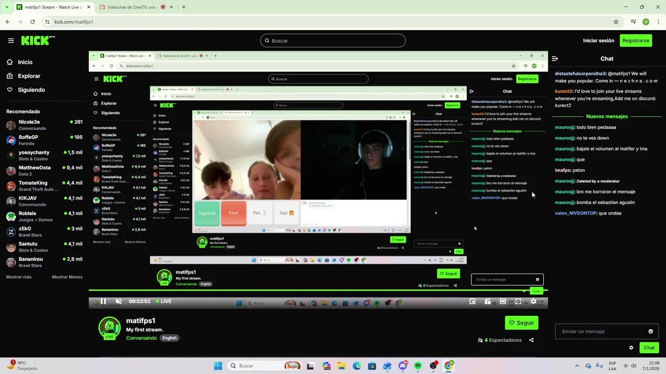Image resolution: width=666 pixels, height=374 pixels.
Task: Open chat settings gear icon
Action: click(631, 348)
